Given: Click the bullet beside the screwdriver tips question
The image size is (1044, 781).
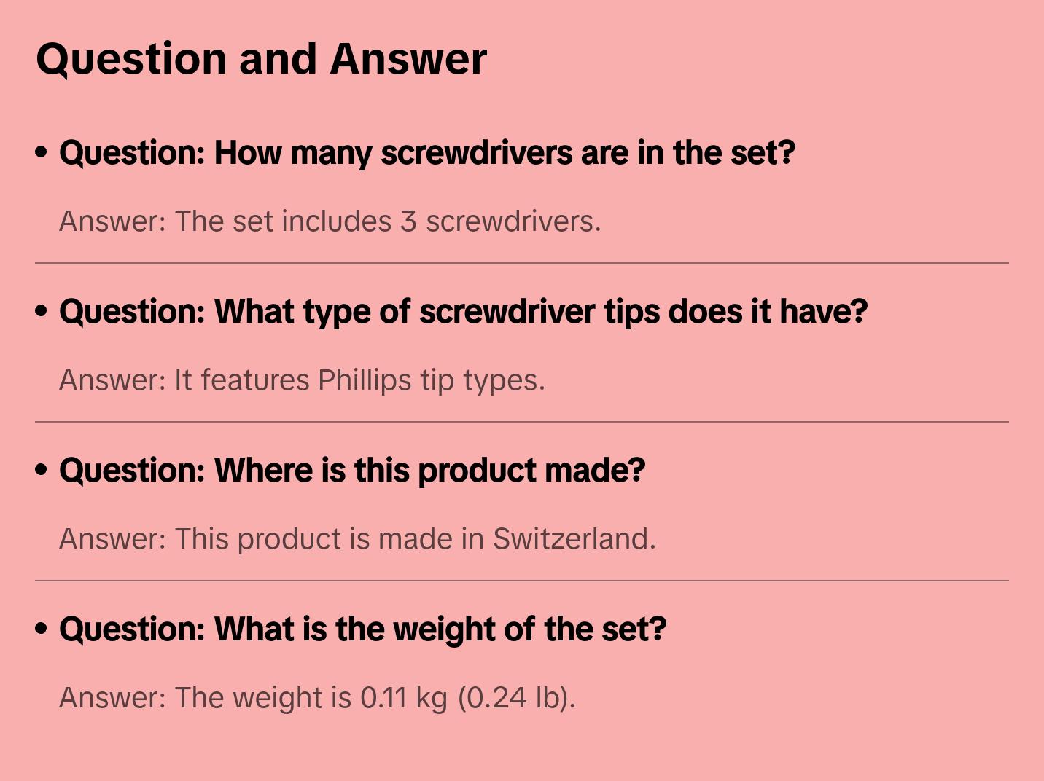Looking at the screenshot, I should (42, 311).
